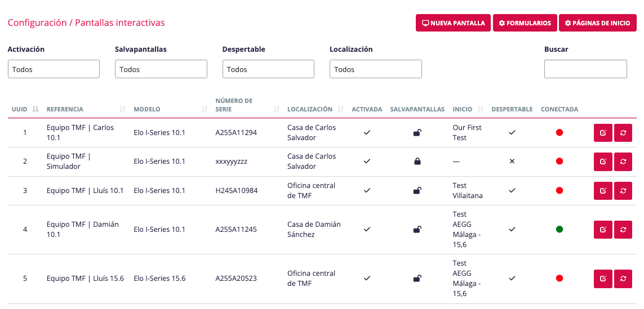Open PÁGINAS DE INICIO button
Viewport: 644px width, 309px height.
598,23
